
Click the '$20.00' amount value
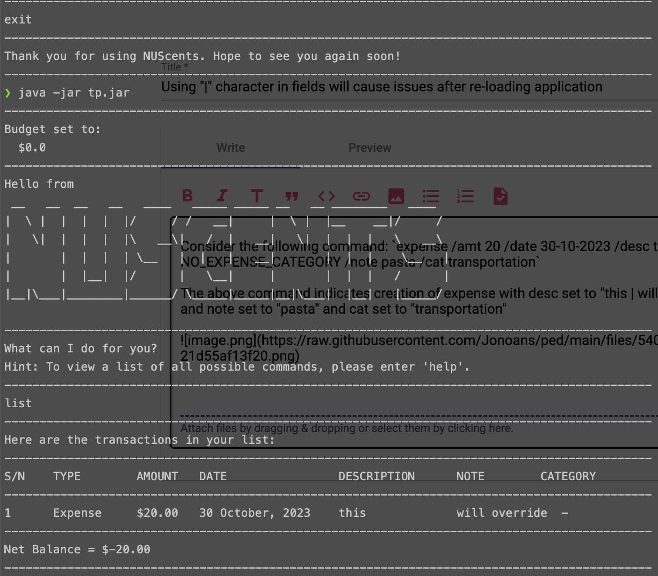click(157, 513)
